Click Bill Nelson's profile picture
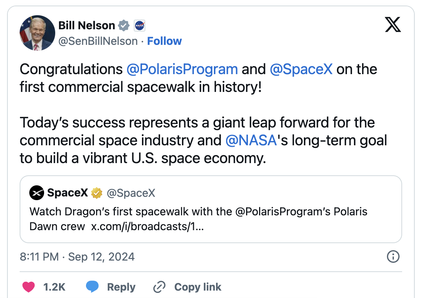The height and width of the screenshot is (298, 424). [x=37, y=33]
